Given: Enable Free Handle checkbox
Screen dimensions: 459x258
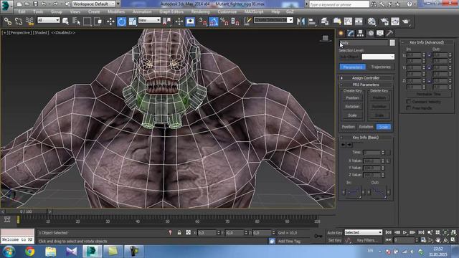Looking at the screenshot, I should tap(409, 108).
